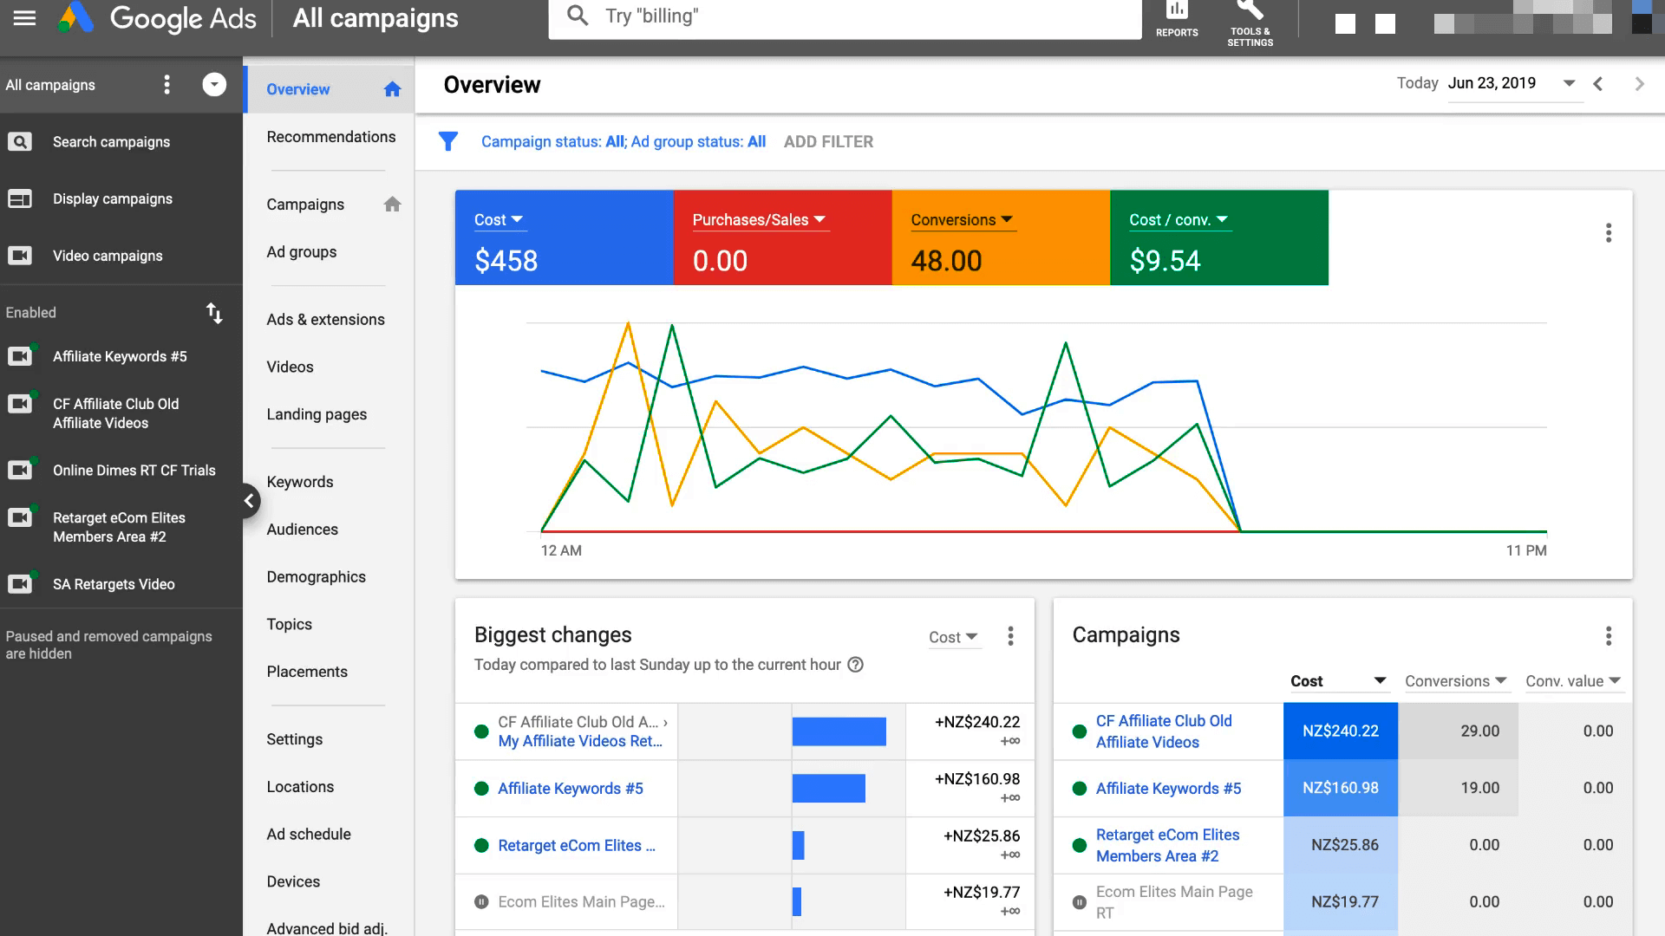1665x936 pixels.
Task: Click NZ$160.98 cost cell
Action: coord(1340,788)
